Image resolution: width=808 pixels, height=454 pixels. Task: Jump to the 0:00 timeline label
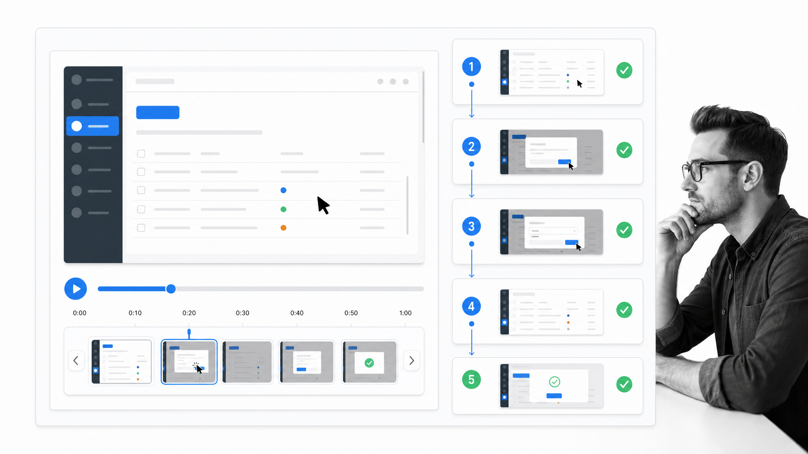click(80, 313)
